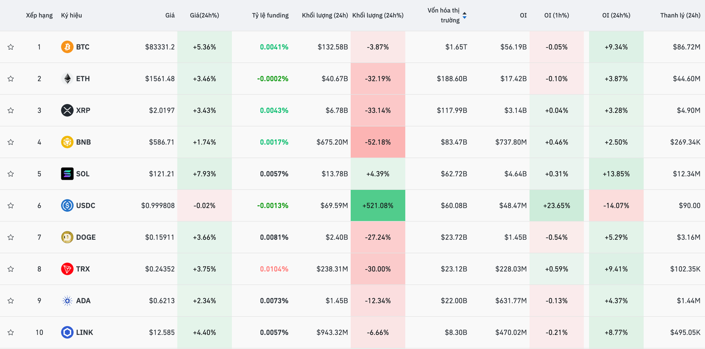Click the Cardano ADA icon
Screen dimensions: 705x349
click(x=67, y=301)
